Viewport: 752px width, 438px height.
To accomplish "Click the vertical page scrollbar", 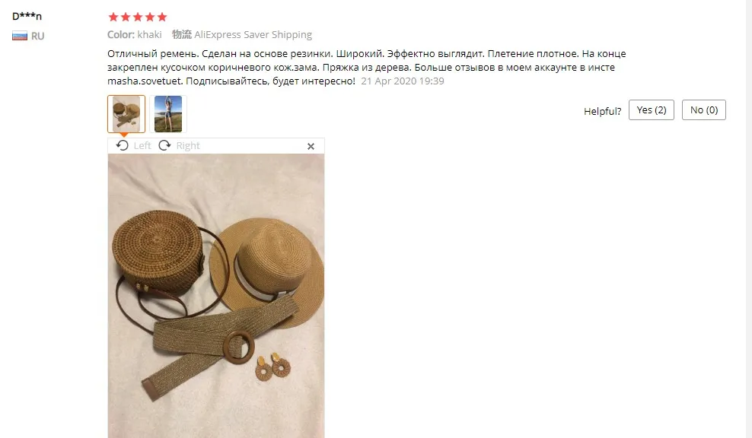I will pyautogui.click(x=749, y=219).
